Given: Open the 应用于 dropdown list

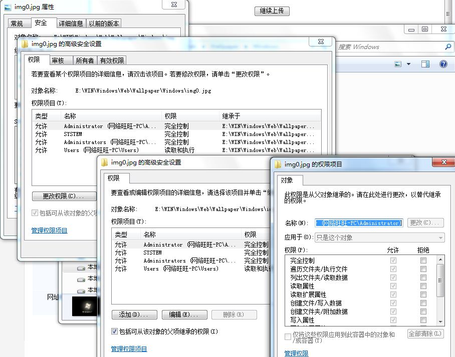Looking at the screenshot, I should tap(379, 237).
